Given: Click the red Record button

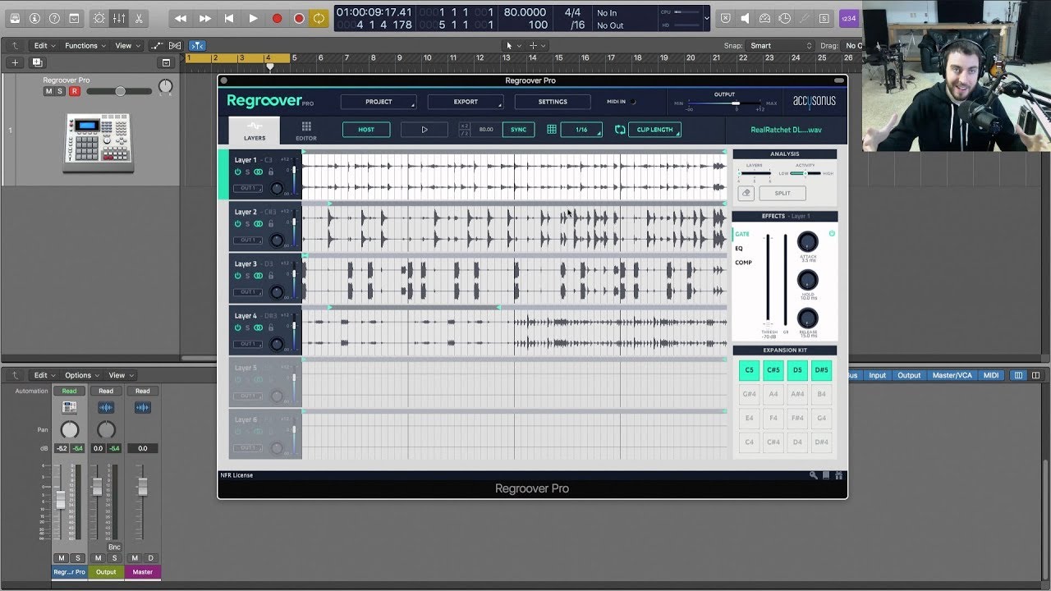Looking at the screenshot, I should tap(277, 18).
